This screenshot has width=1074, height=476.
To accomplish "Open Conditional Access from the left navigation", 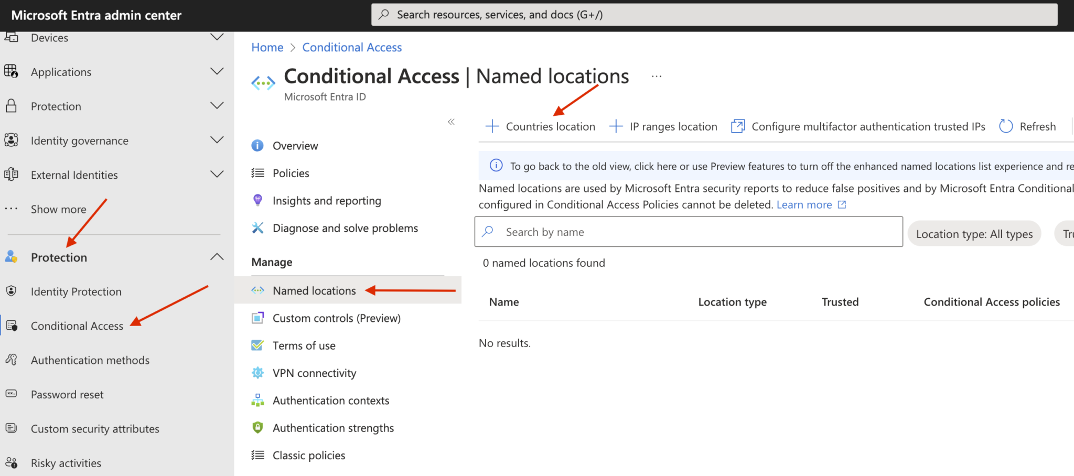I will click(77, 326).
